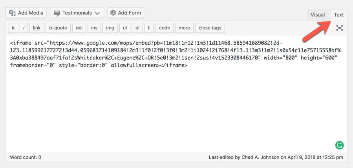Switch to the Visual editor tab

click(x=318, y=15)
